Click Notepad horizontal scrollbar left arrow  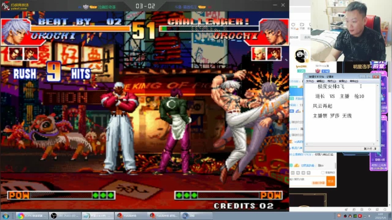pos(307,144)
